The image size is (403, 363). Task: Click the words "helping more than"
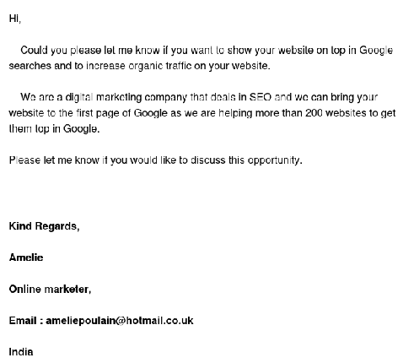tap(261, 113)
